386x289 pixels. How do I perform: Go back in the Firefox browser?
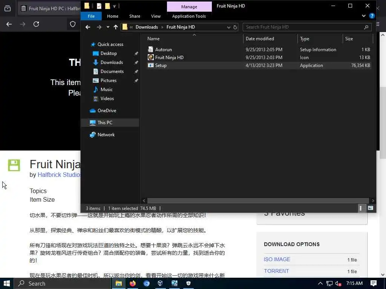point(9,24)
